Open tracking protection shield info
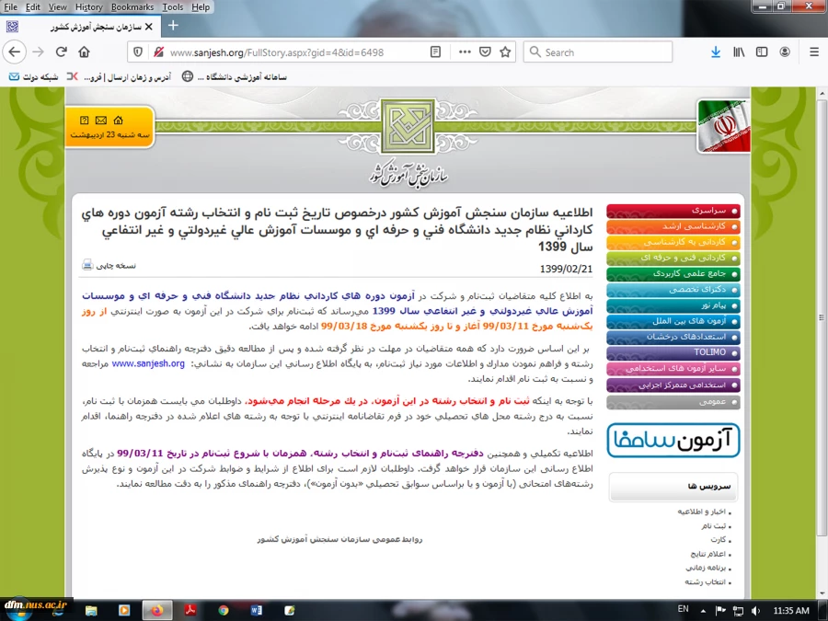Image resolution: width=828 pixels, height=621 pixels. tap(138, 52)
